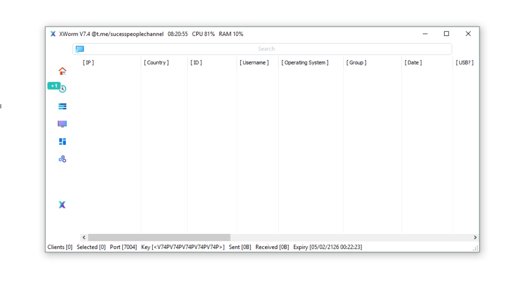Open the purple hexagon cluster sidebar icon
The height and width of the screenshot is (285, 519).
point(62,159)
